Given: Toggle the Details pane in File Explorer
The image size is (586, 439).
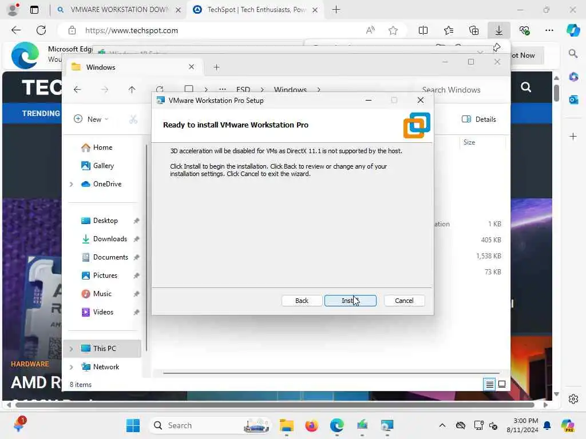Looking at the screenshot, I should 479,119.
